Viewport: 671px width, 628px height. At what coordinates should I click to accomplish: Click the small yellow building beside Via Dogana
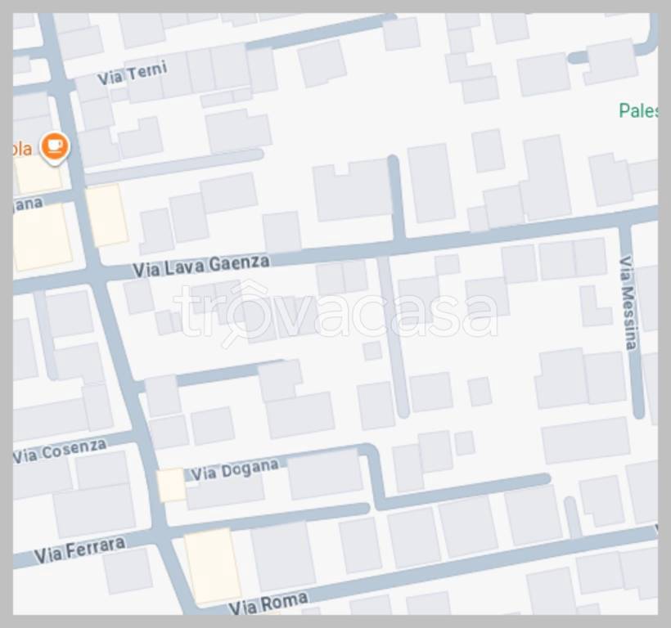coord(171,485)
